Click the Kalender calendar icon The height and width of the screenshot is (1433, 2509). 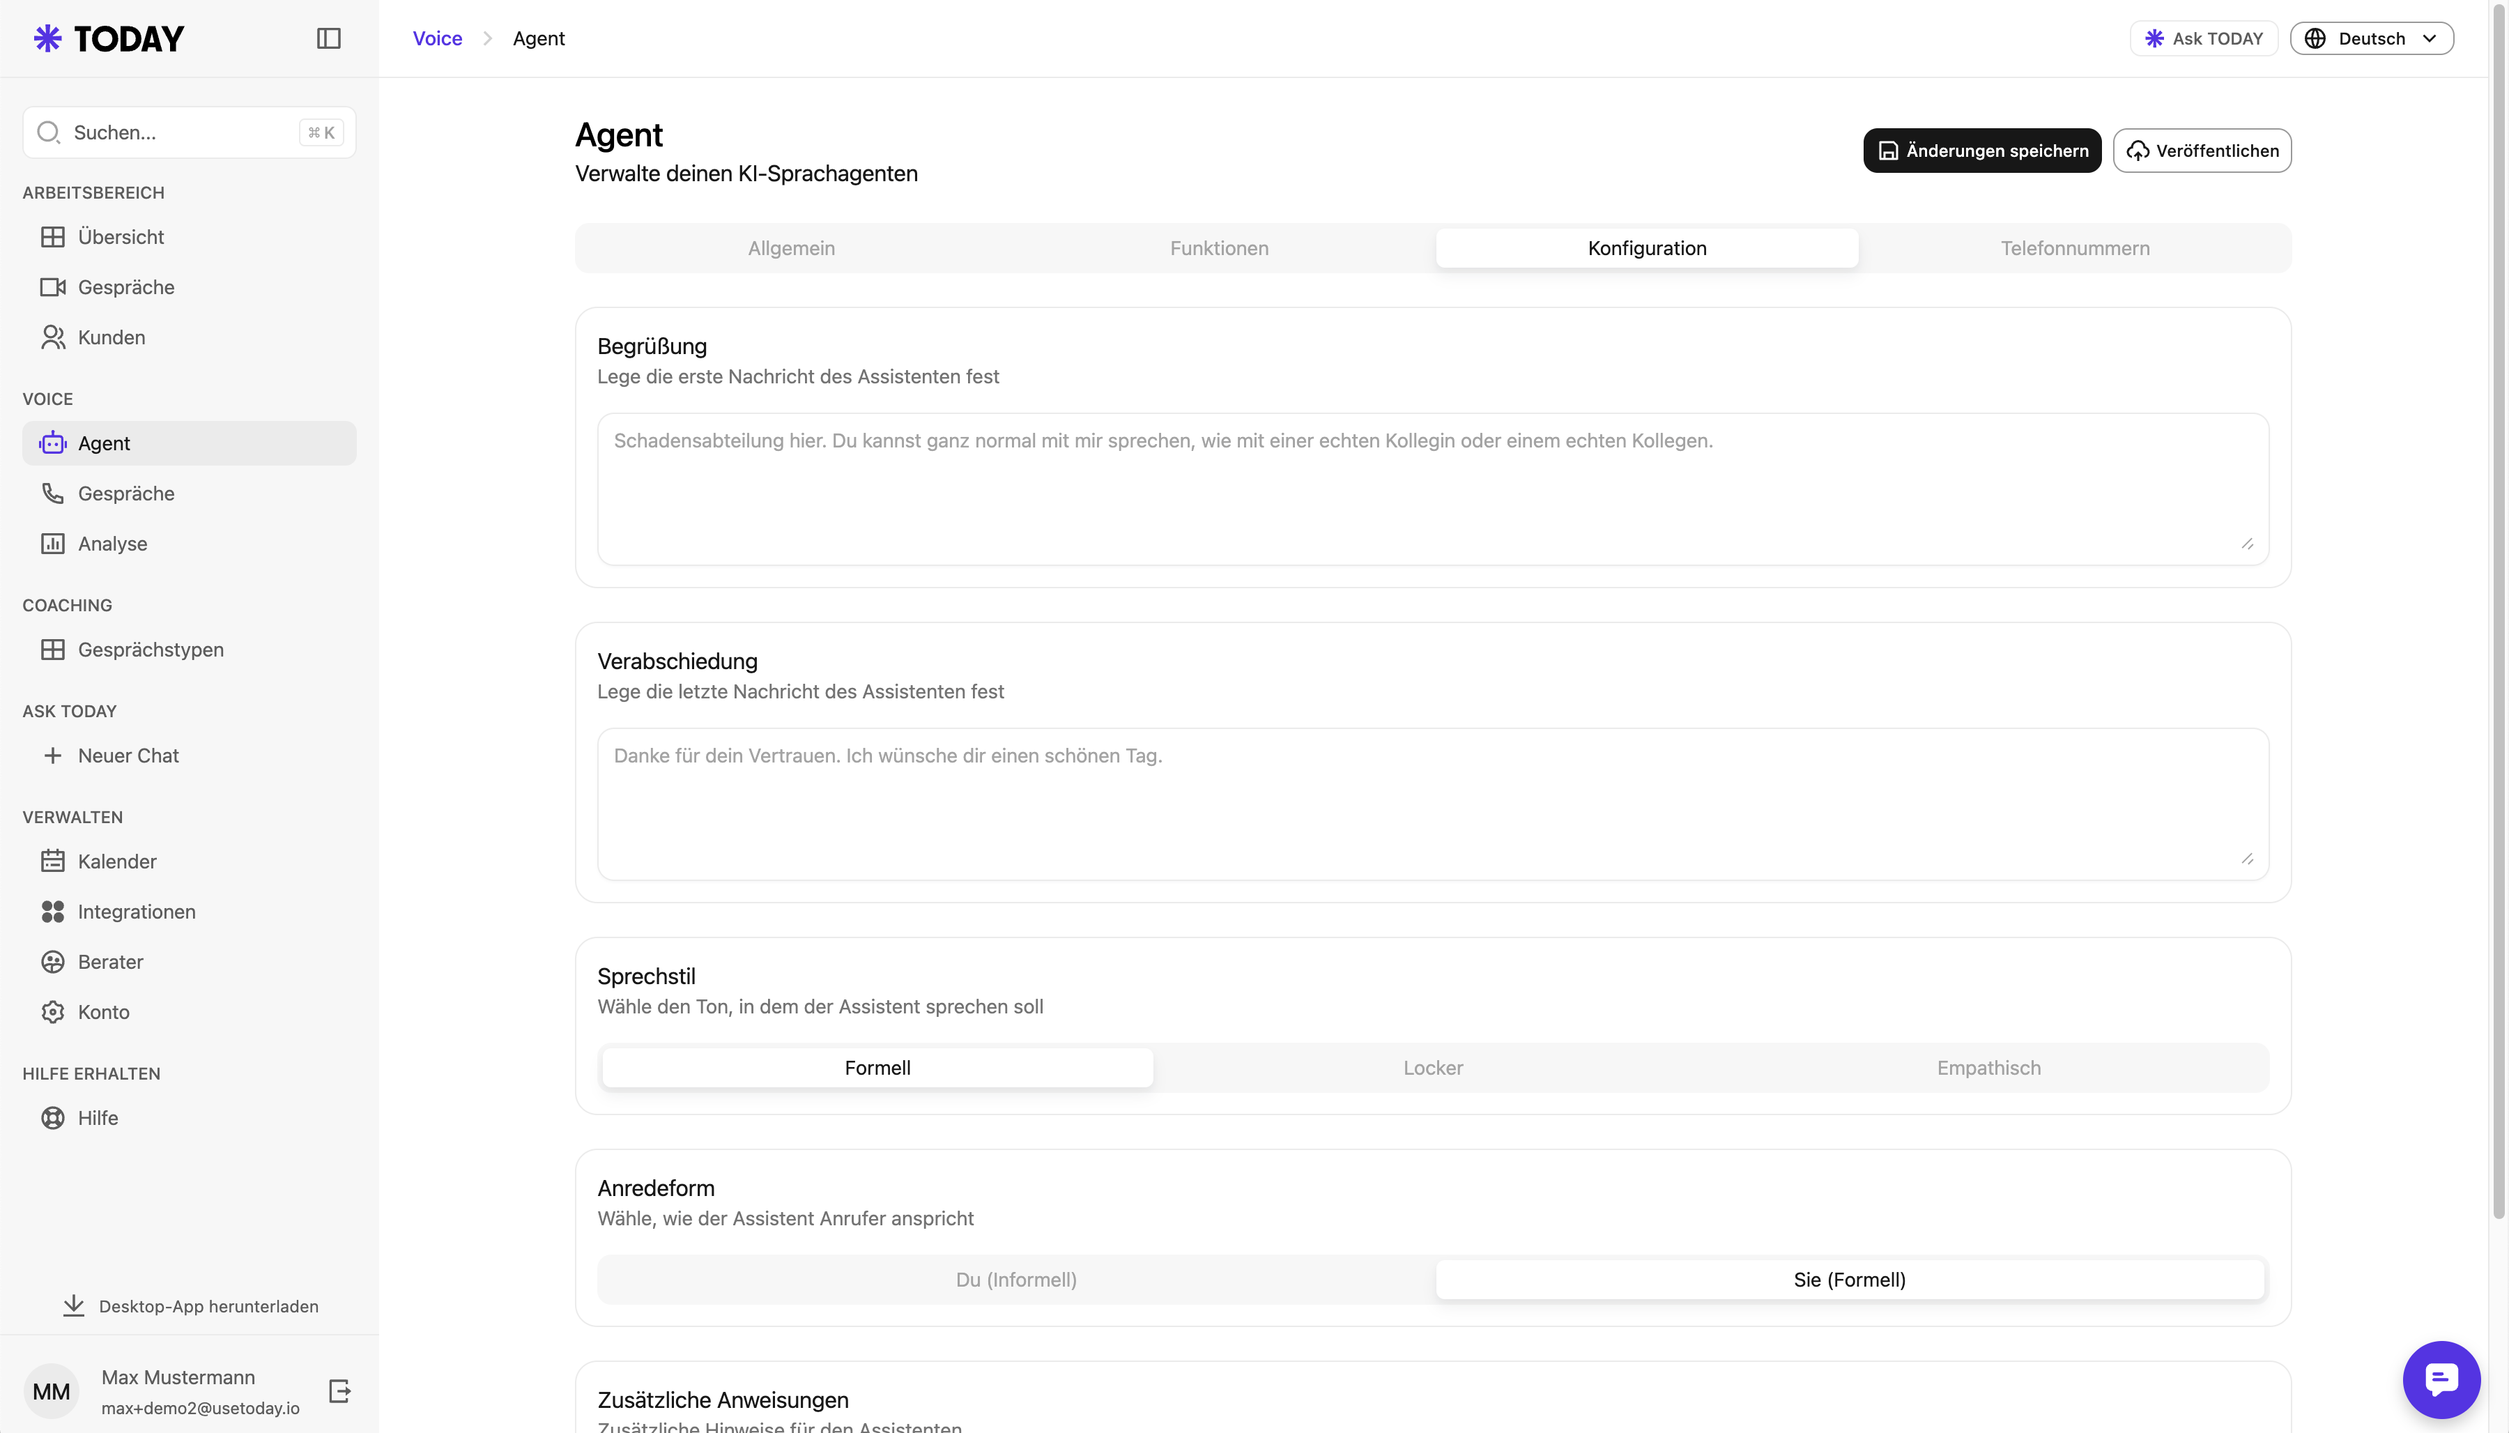click(x=53, y=861)
